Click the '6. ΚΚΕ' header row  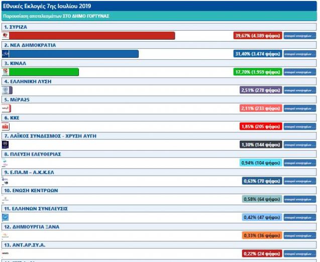click(159, 117)
